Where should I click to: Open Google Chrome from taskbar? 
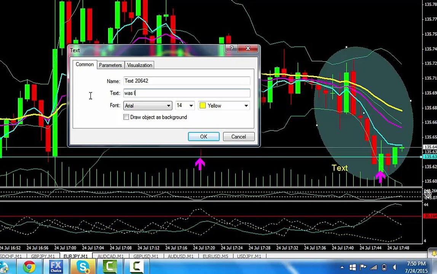(x=29, y=267)
